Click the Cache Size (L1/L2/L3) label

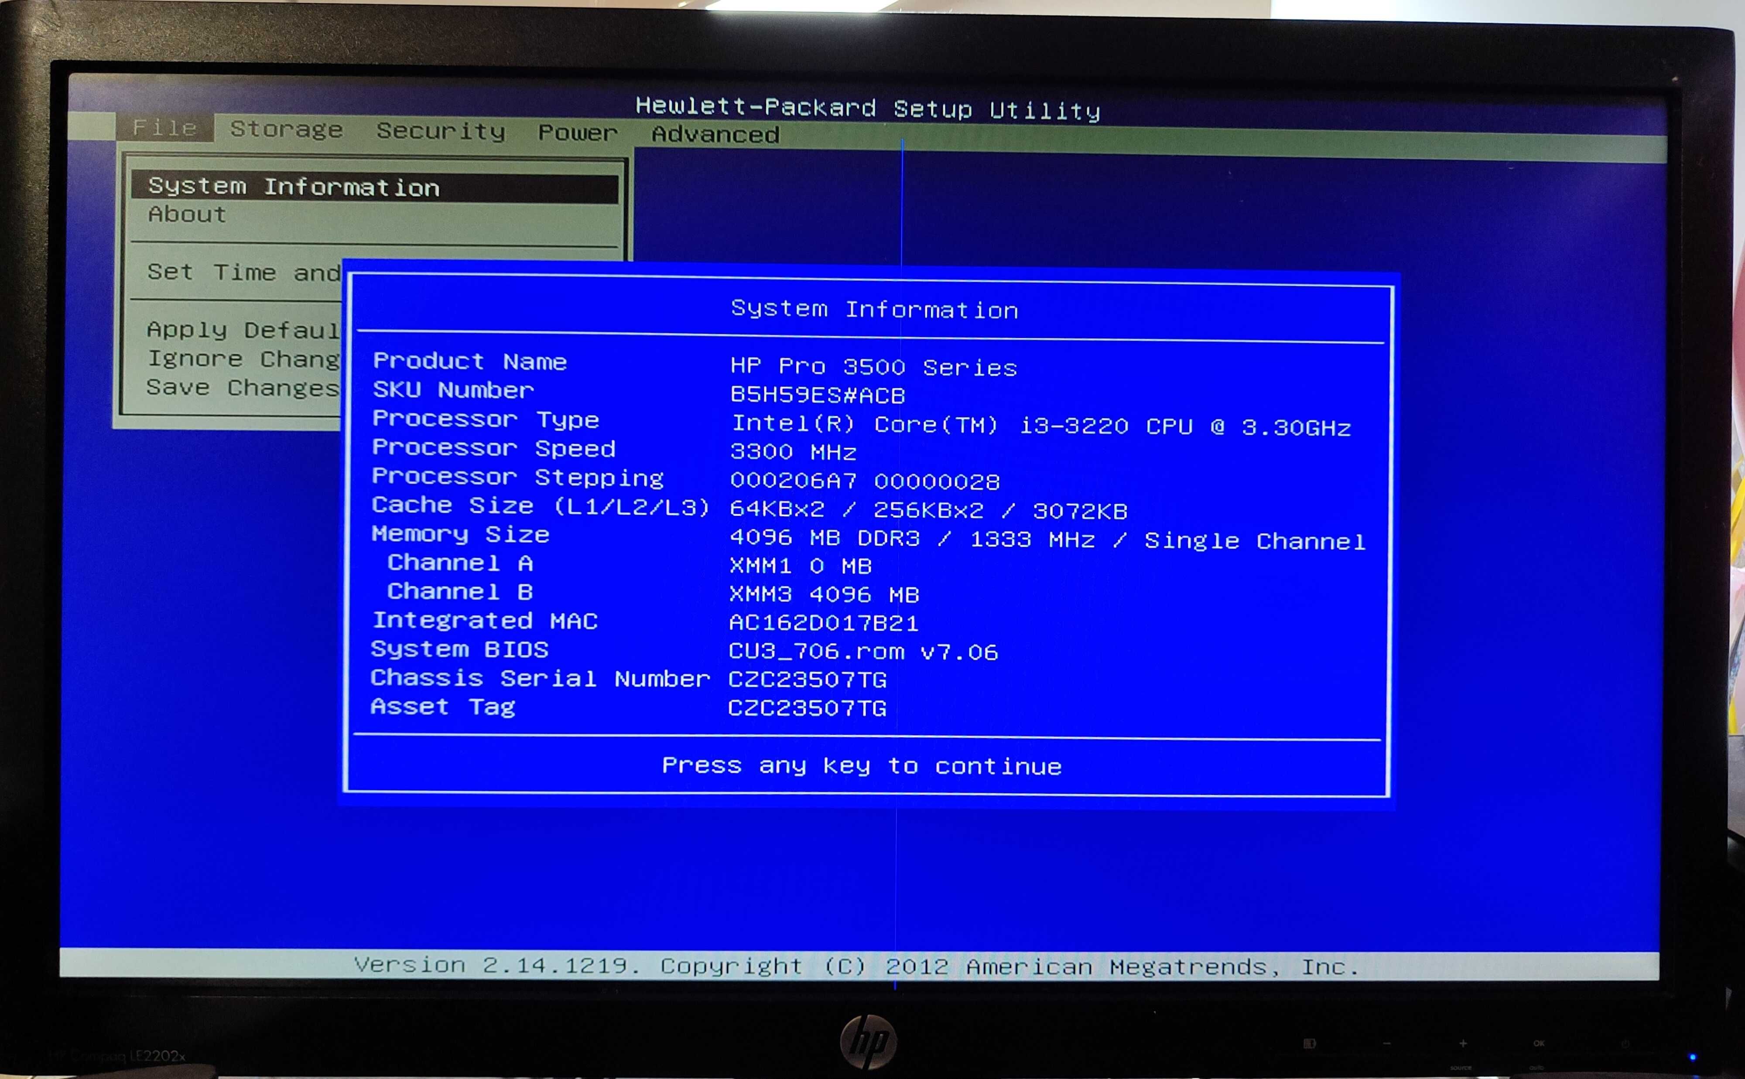click(540, 506)
